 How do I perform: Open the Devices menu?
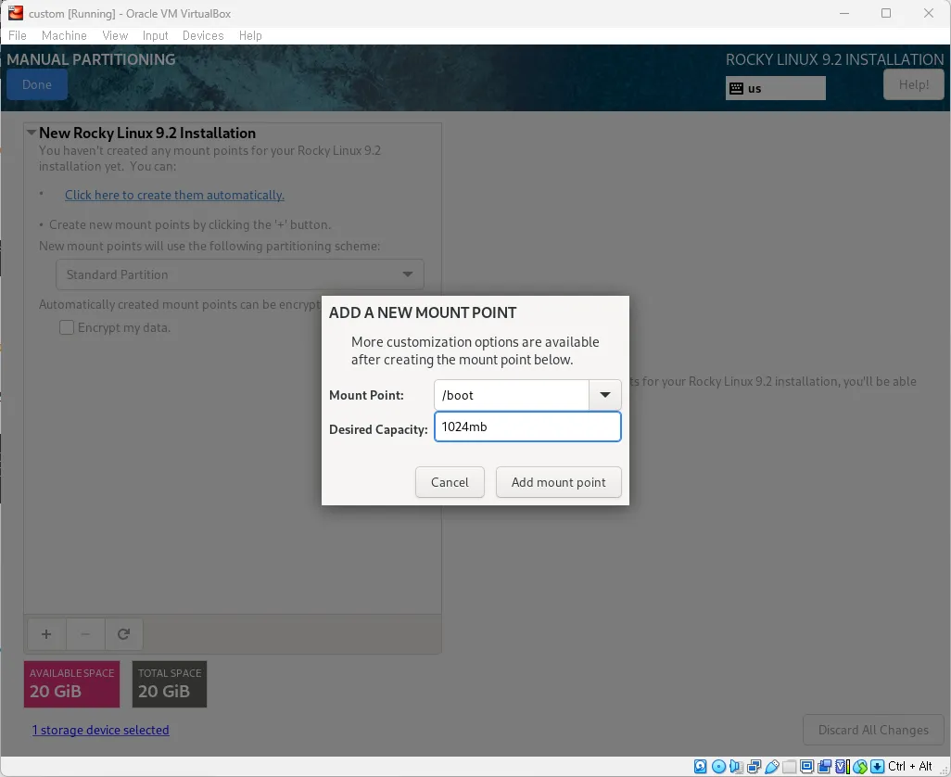[x=203, y=35]
